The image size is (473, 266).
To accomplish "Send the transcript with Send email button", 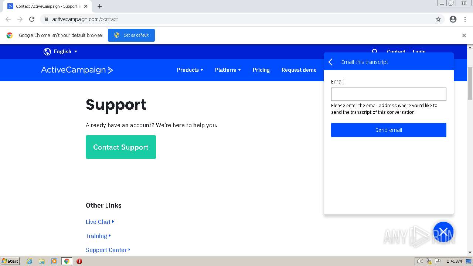I will coord(389,130).
